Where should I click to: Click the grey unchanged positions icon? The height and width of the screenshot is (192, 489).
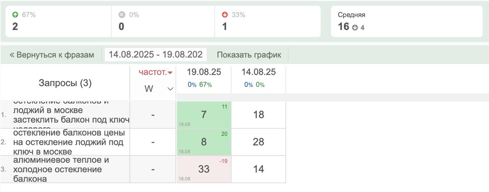coord(122,15)
